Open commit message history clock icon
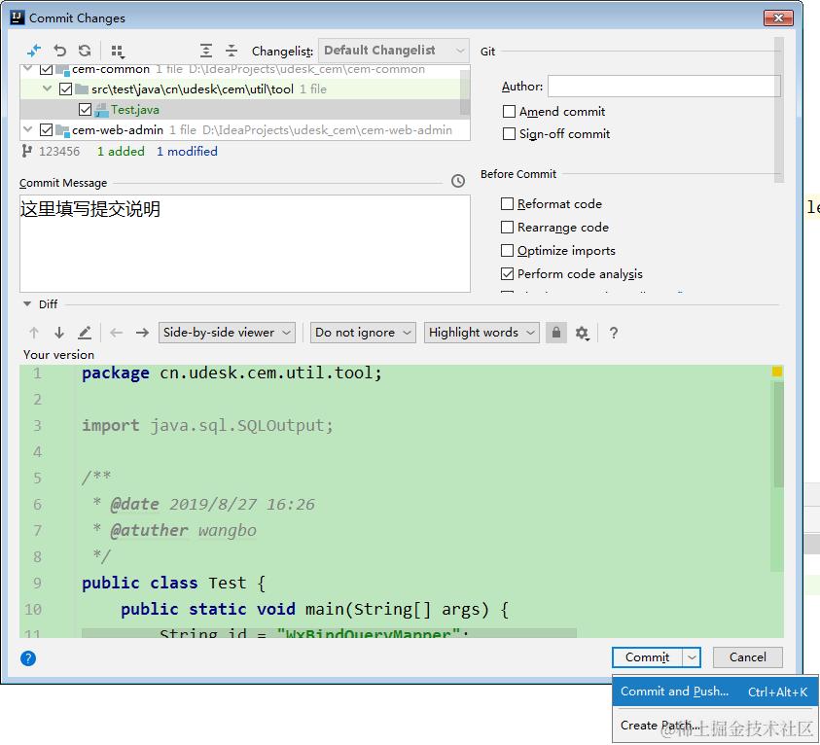Image resolution: width=820 pixels, height=745 pixels. pos(458,181)
